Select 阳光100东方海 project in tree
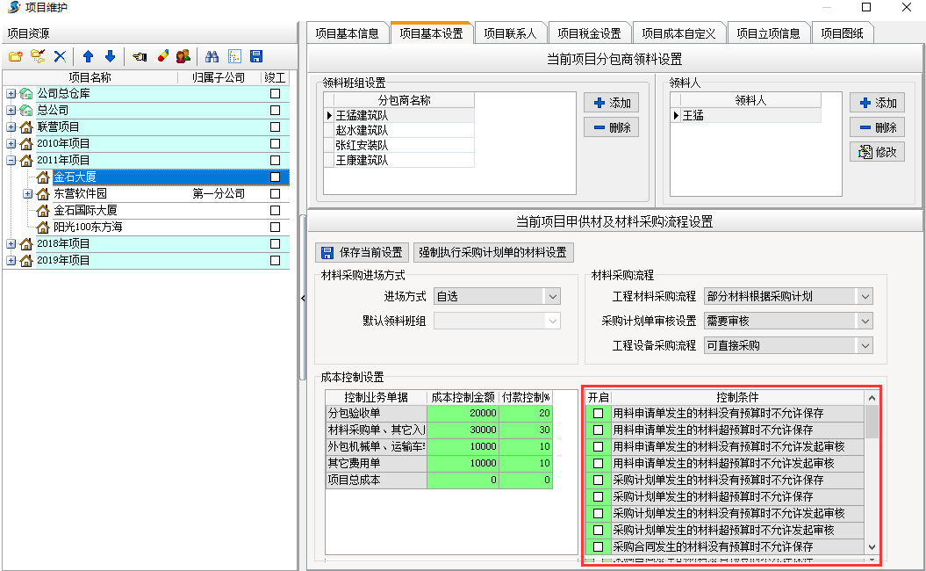This screenshot has width=926, height=571. (88, 228)
